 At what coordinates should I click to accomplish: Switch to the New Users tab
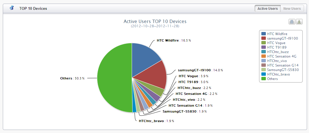click(x=292, y=9)
